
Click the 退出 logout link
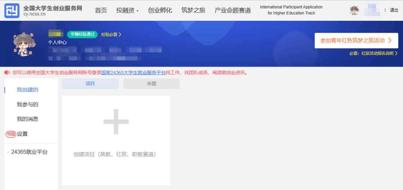(394, 10)
